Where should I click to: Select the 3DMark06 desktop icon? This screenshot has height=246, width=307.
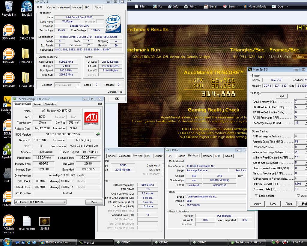click(8, 79)
